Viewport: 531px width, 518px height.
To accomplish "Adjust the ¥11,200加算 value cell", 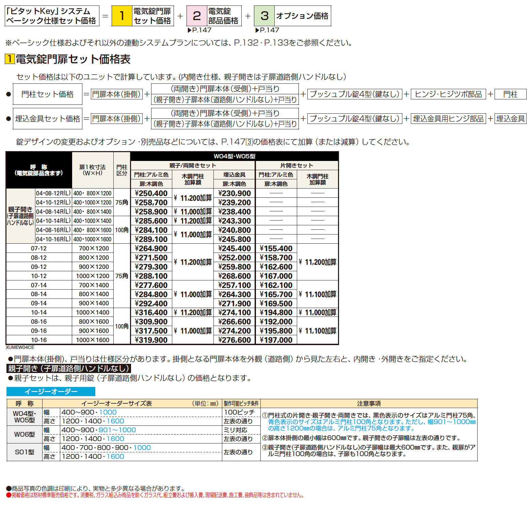I will point(193,198).
